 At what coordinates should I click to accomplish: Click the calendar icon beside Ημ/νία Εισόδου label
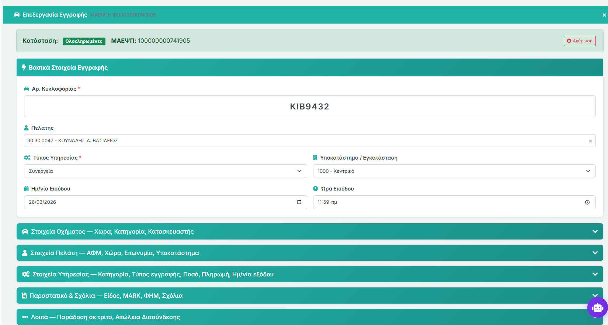point(26,189)
